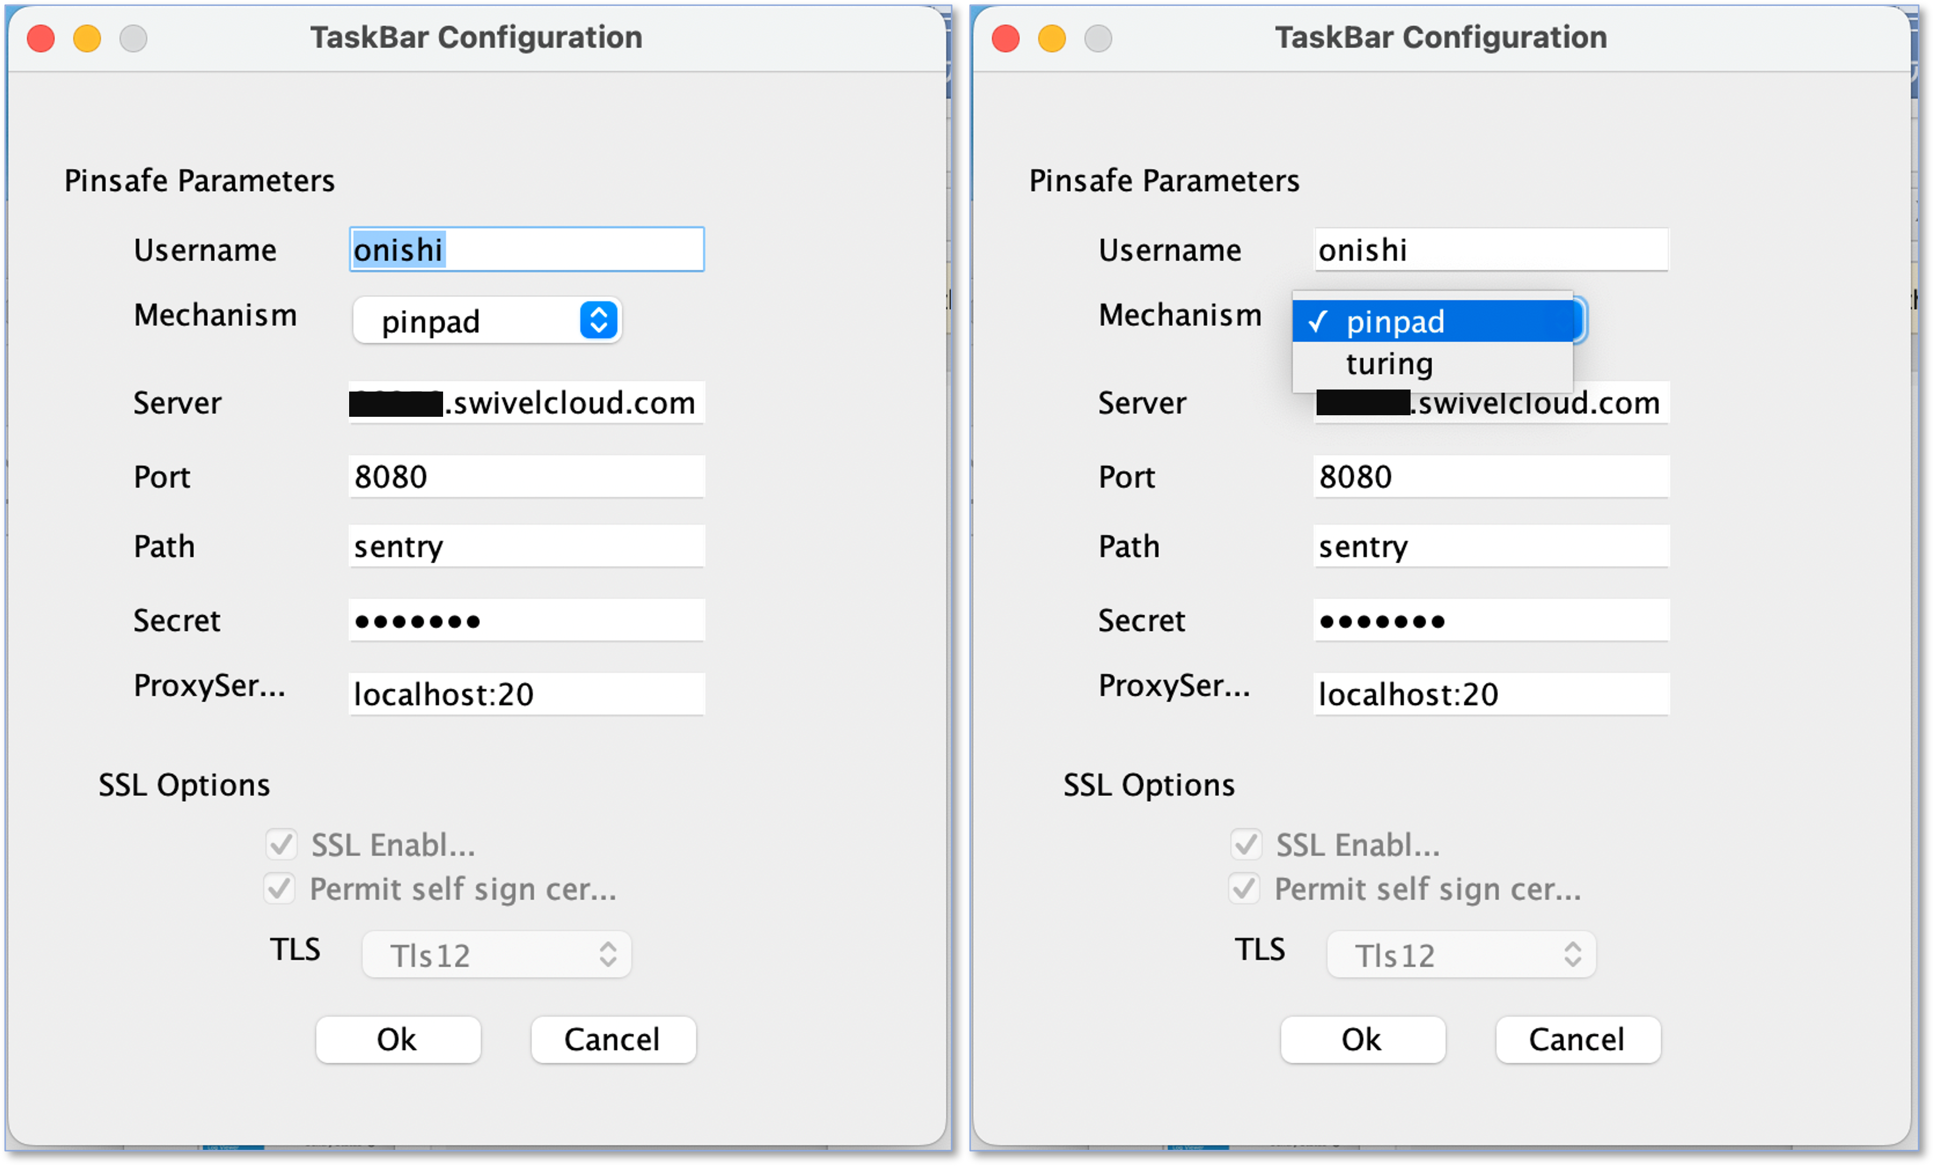Dismiss right dialog with Cancel button

click(x=1578, y=1040)
